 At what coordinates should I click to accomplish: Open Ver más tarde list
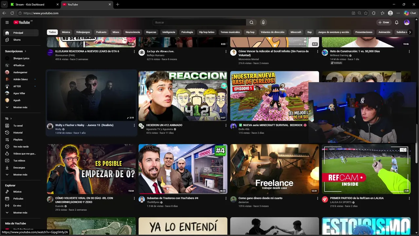tap(21, 147)
